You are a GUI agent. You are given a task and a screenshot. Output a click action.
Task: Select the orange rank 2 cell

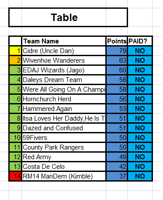tap(15, 61)
